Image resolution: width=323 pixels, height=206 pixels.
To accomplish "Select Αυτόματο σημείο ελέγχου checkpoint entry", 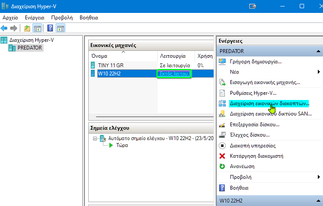I will pos(161,138).
